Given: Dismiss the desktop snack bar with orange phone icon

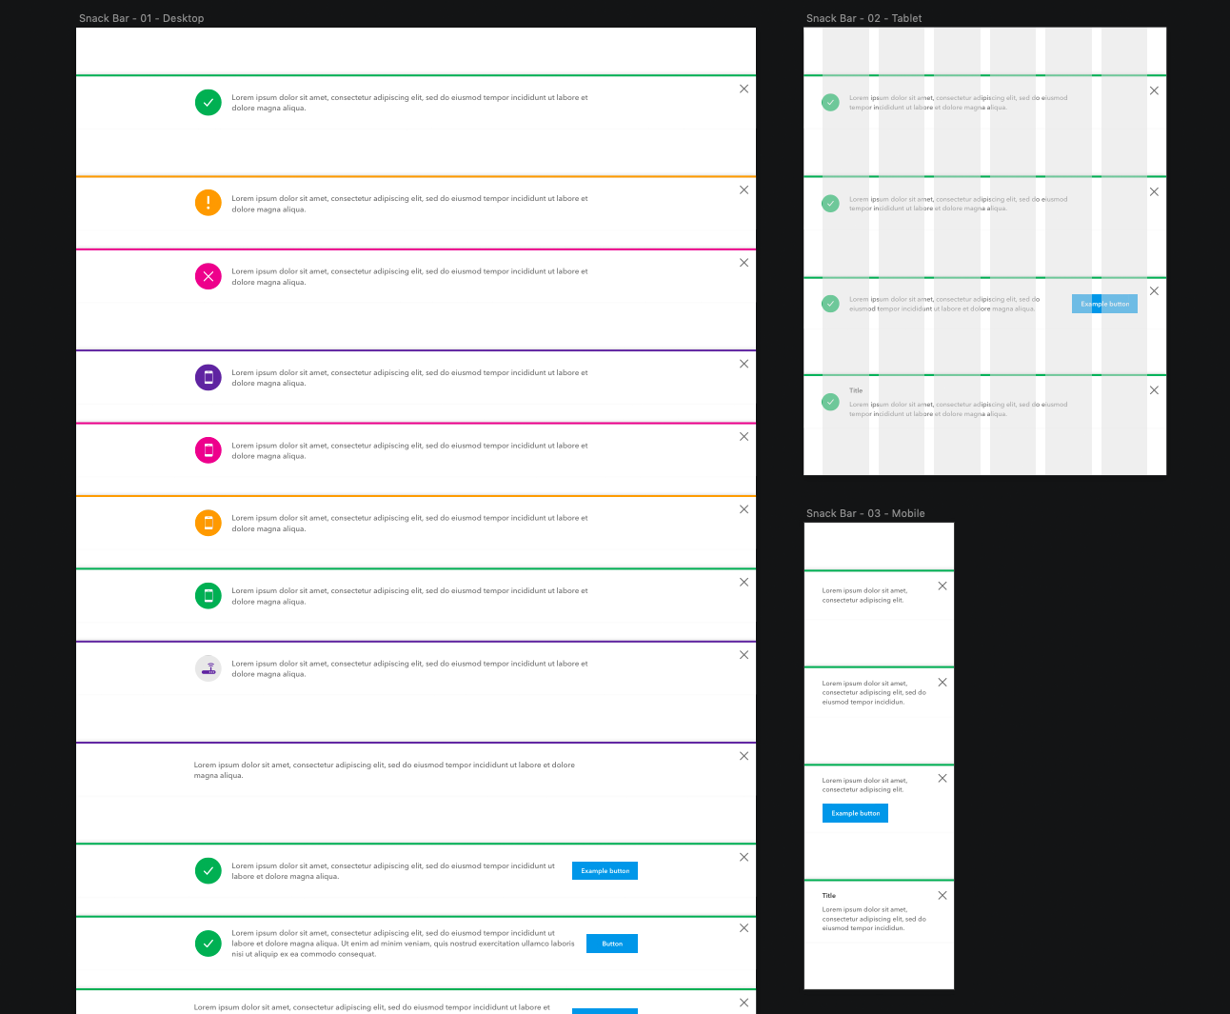Looking at the screenshot, I should [744, 509].
